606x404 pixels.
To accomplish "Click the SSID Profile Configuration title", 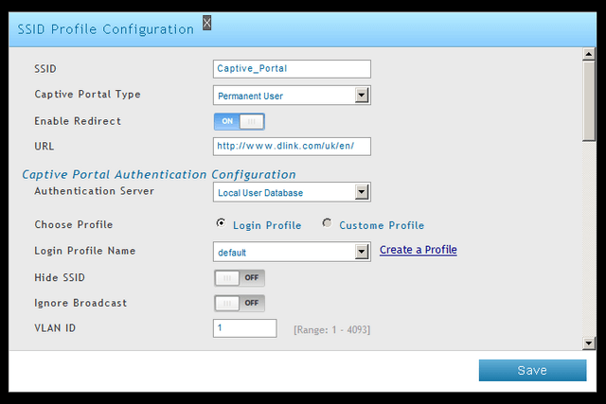I will click(x=105, y=29).
